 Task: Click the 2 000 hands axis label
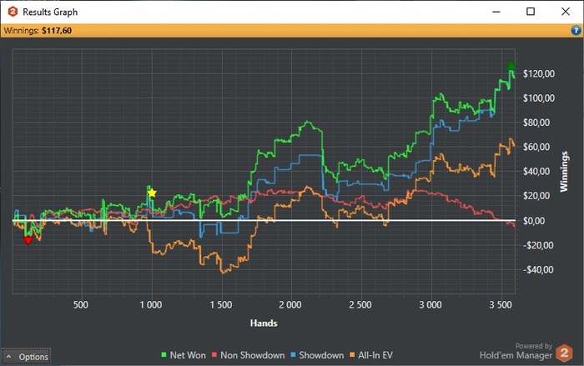click(290, 304)
